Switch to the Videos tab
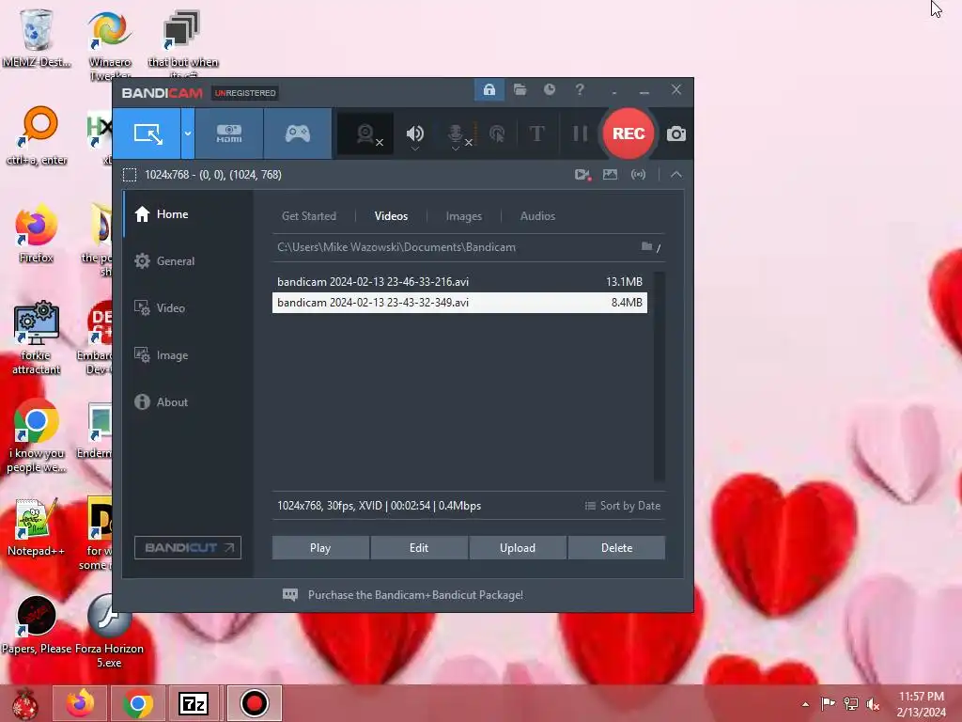Screen dimensions: 962x722 click(x=391, y=216)
